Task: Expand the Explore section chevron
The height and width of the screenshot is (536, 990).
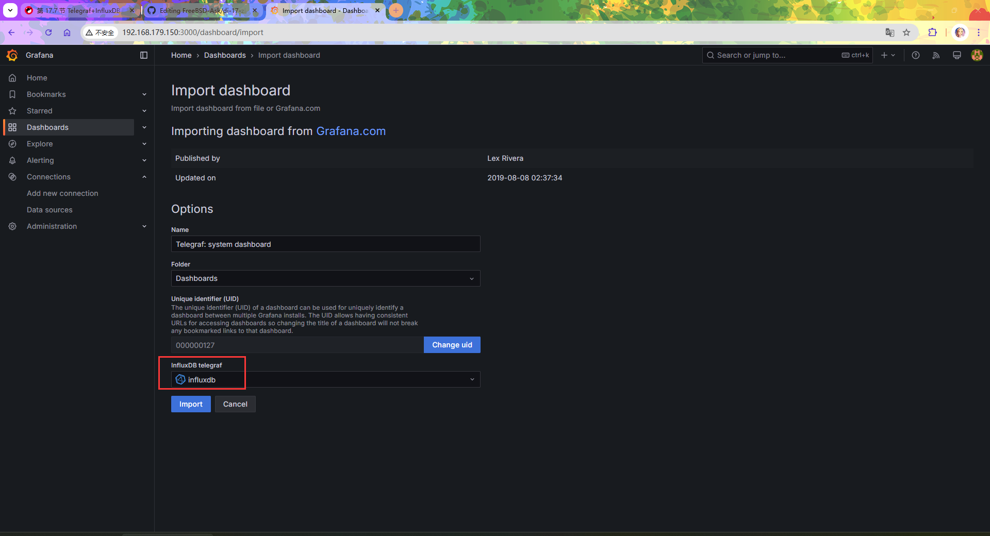Action: click(144, 144)
